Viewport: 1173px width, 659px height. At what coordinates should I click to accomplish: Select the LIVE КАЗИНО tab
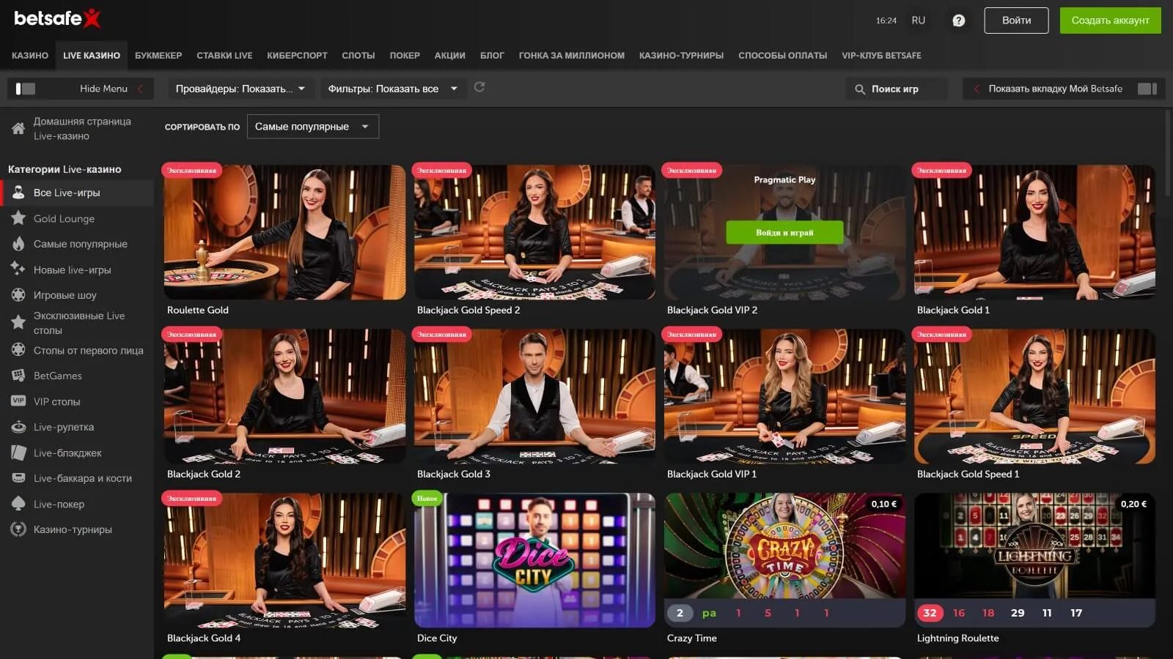pos(92,56)
